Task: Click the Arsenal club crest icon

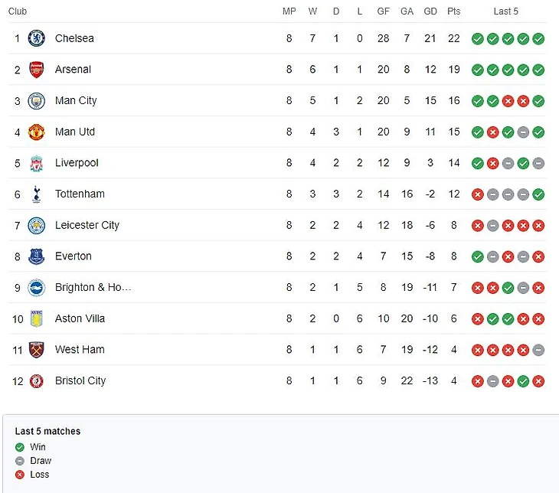Action: tap(36, 70)
